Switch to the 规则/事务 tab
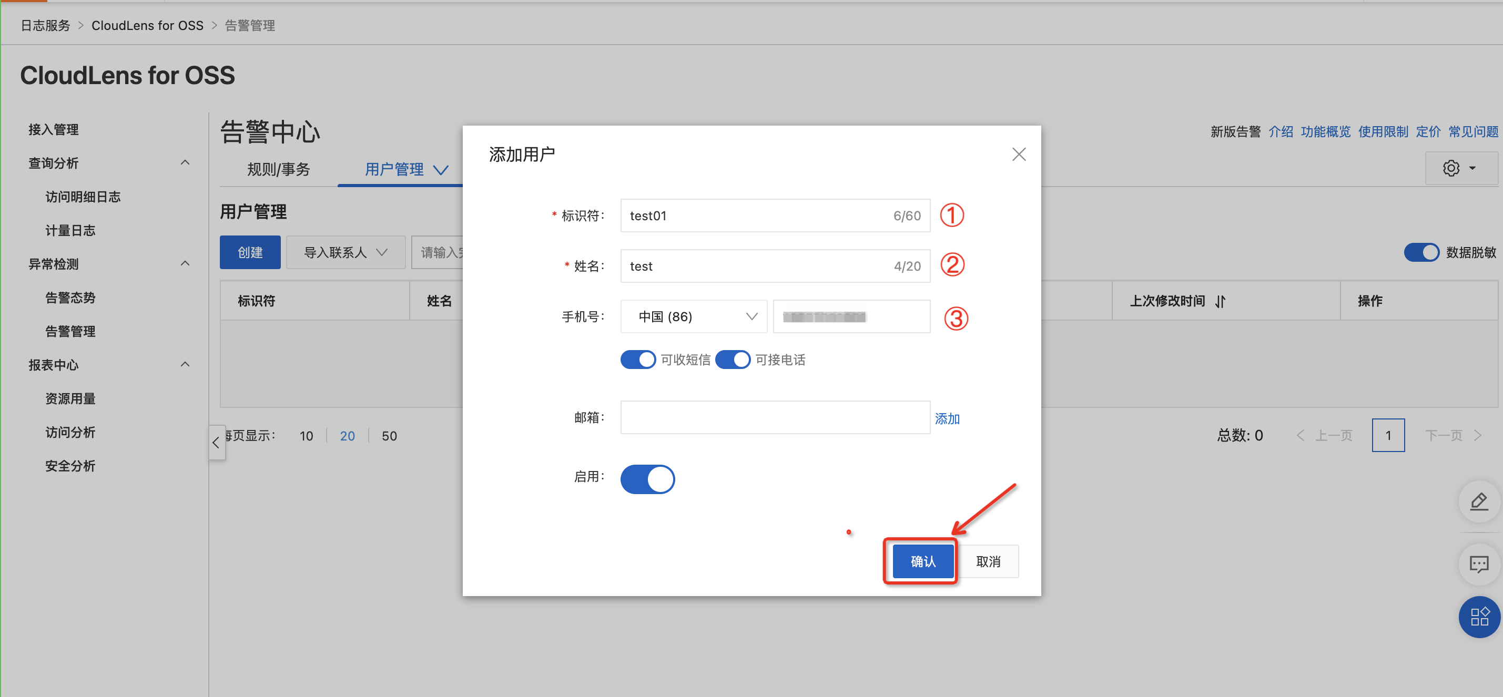 [278, 169]
